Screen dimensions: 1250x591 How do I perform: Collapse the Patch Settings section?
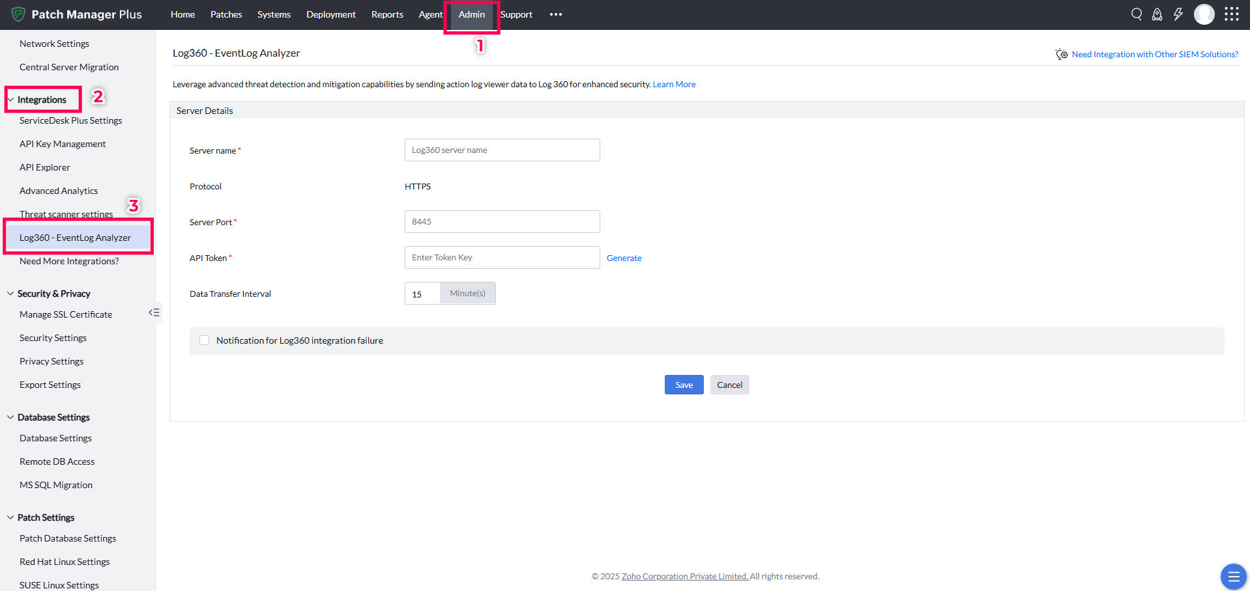[10, 517]
